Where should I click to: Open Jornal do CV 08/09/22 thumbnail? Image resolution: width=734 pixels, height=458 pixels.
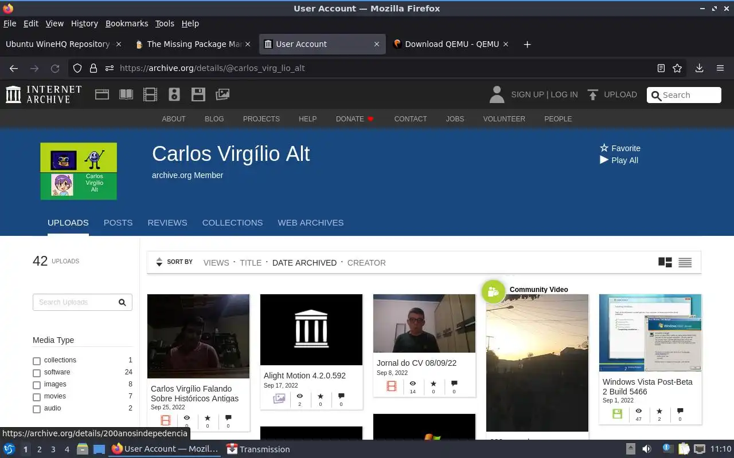point(424,323)
